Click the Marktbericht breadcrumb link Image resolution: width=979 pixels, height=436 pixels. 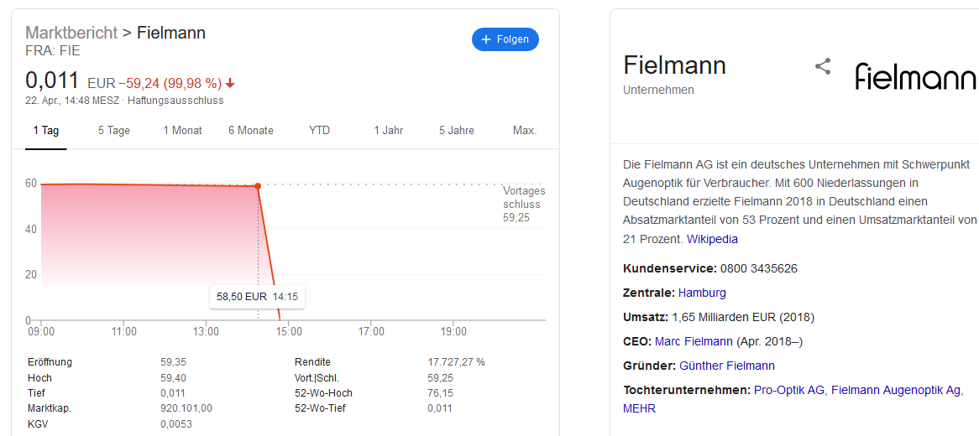71,34
